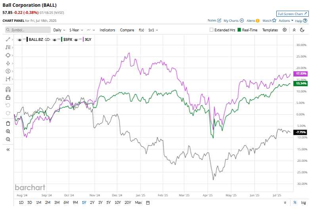The image size is (310, 209).
Task: Open the Indicators menu
Action: click(107, 30)
